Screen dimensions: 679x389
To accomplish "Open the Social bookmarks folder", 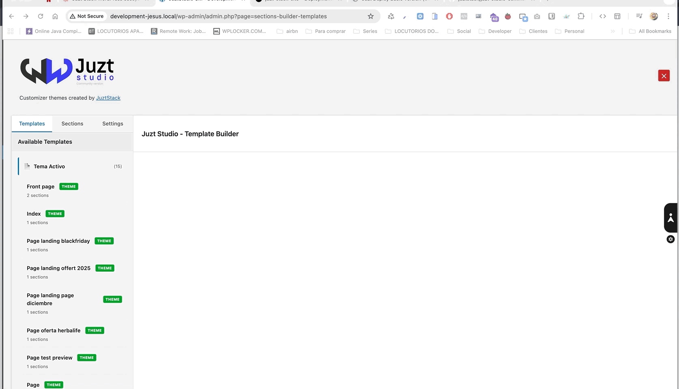I will [459, 31].
